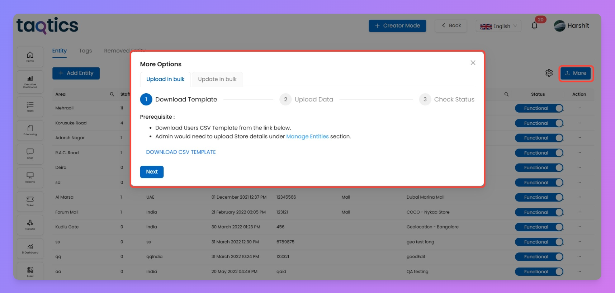The width and height of the screenshot is (615, 293).
Task: Toggle Functional status for Mehraoli
Action: point(539,108)
